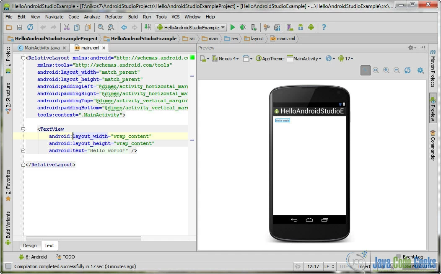The image size is (441, 274).
Task: Save all files with the floppy icon
Action: click(19, 27)
